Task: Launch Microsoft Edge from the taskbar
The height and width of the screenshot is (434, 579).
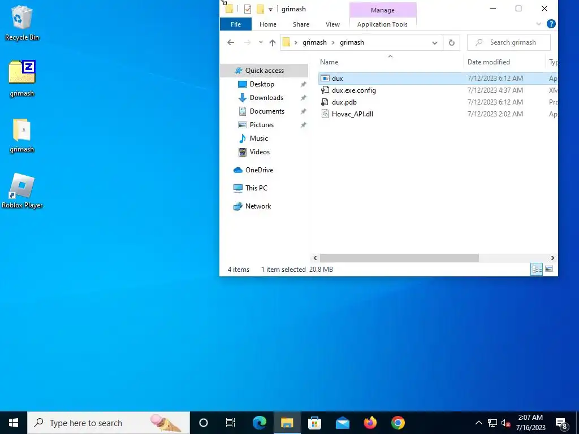Action: tap(259, 423)
